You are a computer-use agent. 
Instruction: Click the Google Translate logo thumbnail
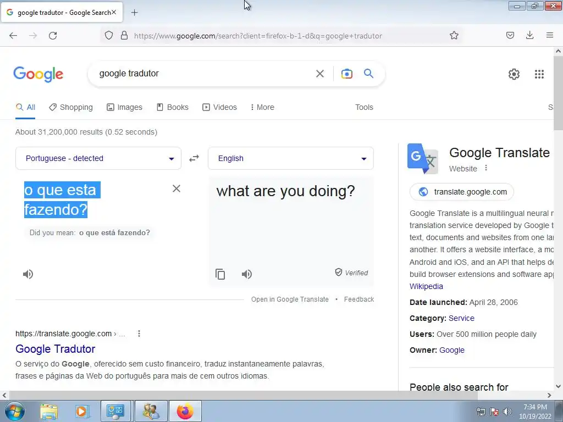[x=423, y=159]
